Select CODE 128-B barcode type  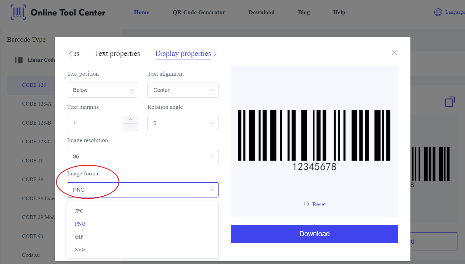[36, 123]
